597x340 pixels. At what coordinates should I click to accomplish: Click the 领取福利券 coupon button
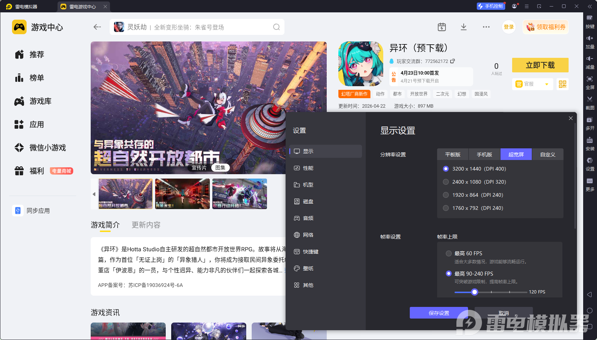coord(546,27)
